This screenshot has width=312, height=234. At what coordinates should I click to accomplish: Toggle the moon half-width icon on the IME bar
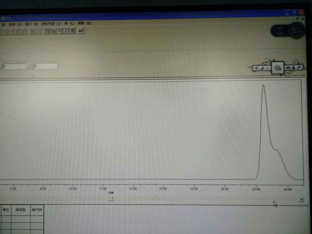coord(262,68)
